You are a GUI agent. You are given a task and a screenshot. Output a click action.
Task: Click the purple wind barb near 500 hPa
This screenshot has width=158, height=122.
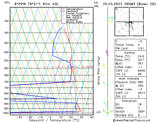click(x=107, y=53)
